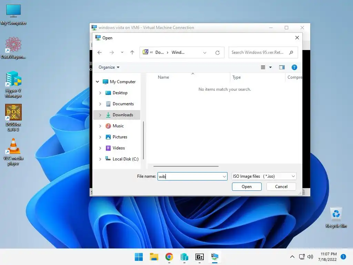
Task: Expand the Local Disk (C:) node
Action: (x=100, y=159)
